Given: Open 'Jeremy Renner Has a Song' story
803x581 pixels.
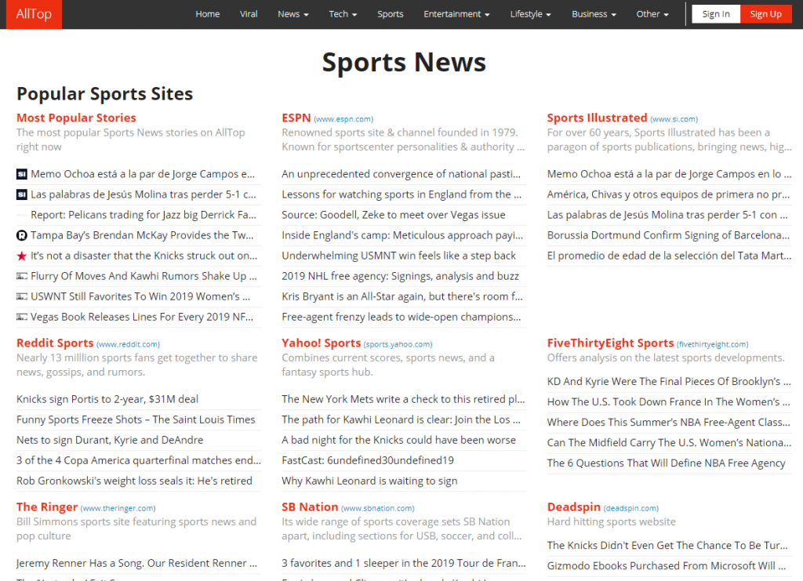Looking at the screenshot, I should [136, 563].
